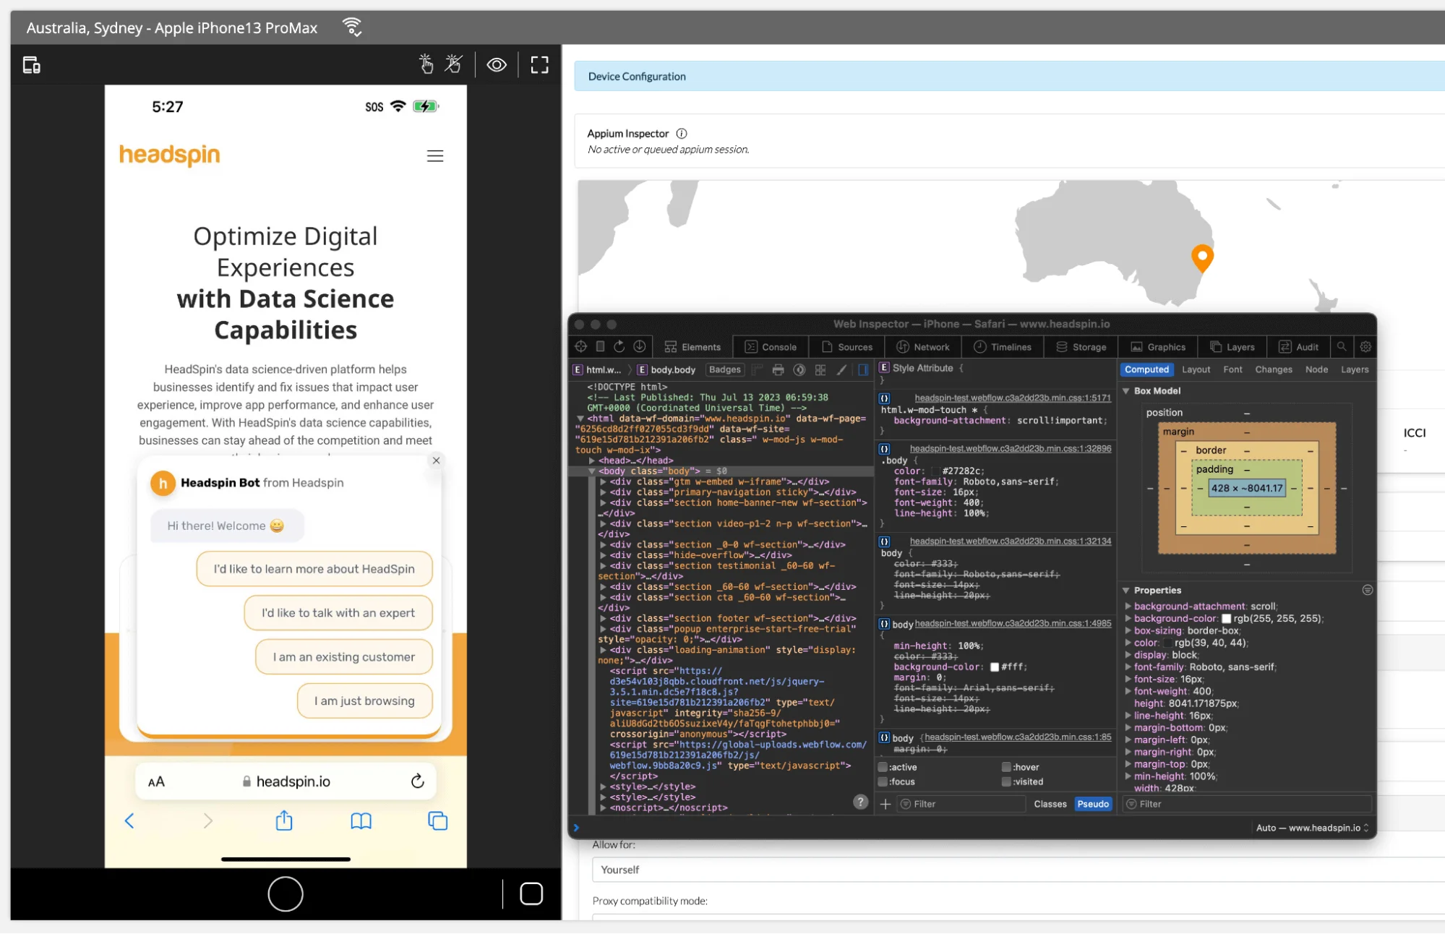Image resolution: width=1445 pixels, height=934 pixels.
Task: Tap the Safari share icon
Action: click(284, 821)
